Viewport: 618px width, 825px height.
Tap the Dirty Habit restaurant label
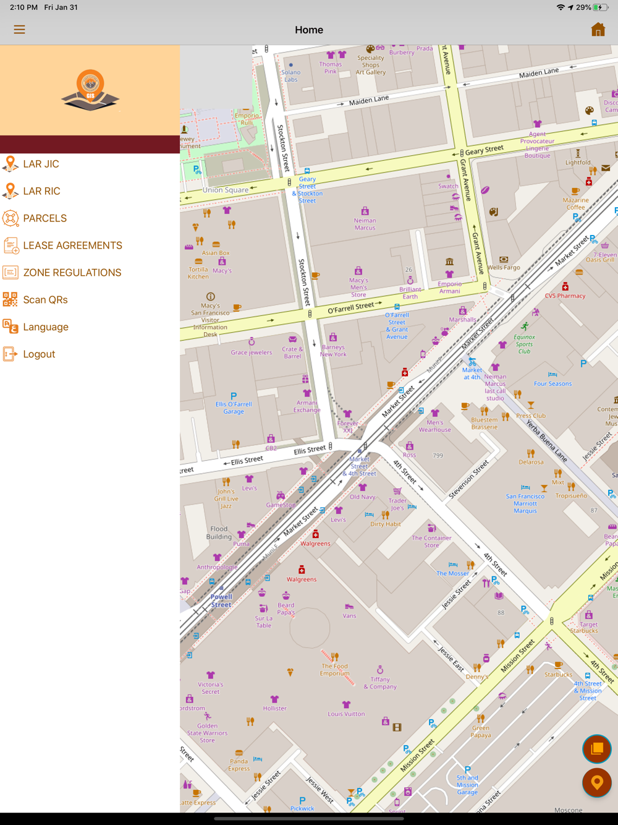coord(386,524)
